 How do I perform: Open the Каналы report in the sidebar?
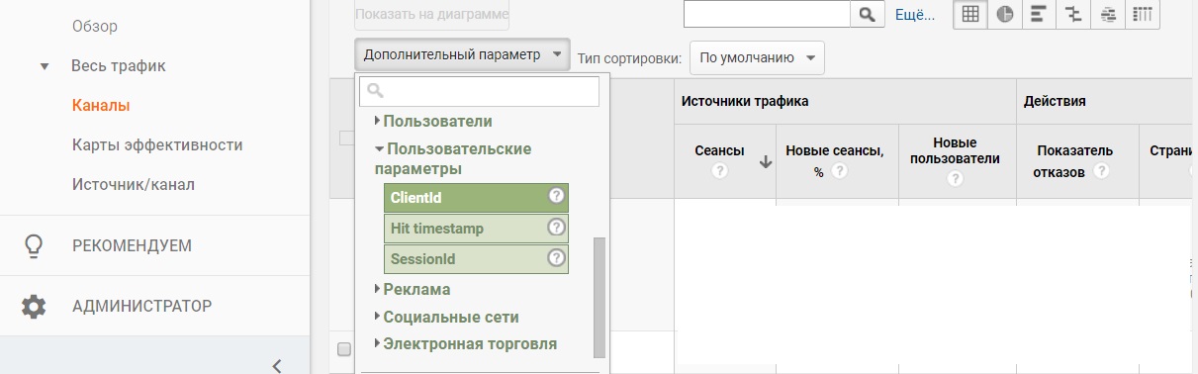(x=101, y=105)
